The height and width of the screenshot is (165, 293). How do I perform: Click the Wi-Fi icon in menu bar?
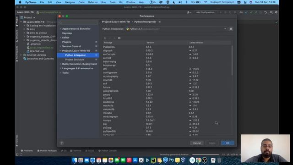[x=206, y=2]
